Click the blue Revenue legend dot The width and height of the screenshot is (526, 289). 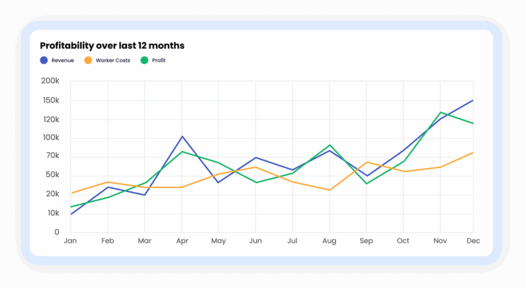pyautogui.click(x=45, y=60)
